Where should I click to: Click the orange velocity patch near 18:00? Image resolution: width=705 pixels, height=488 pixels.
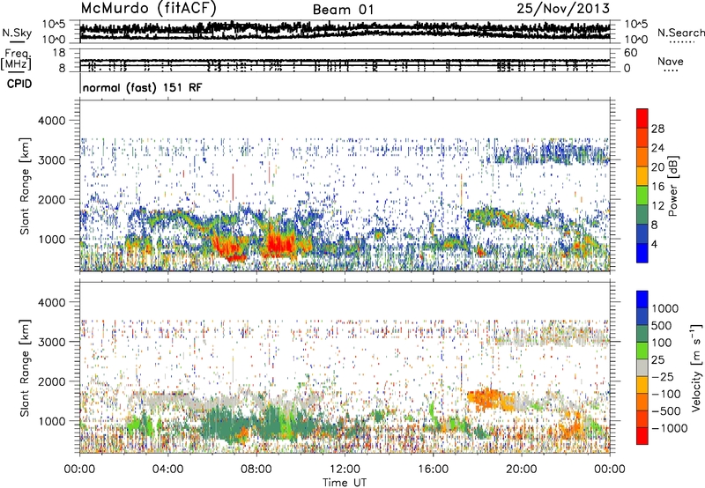[486, 398]
